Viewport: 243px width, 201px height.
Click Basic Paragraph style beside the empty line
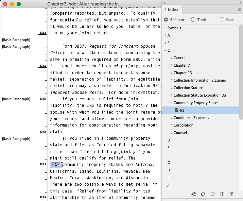point(16,40)
